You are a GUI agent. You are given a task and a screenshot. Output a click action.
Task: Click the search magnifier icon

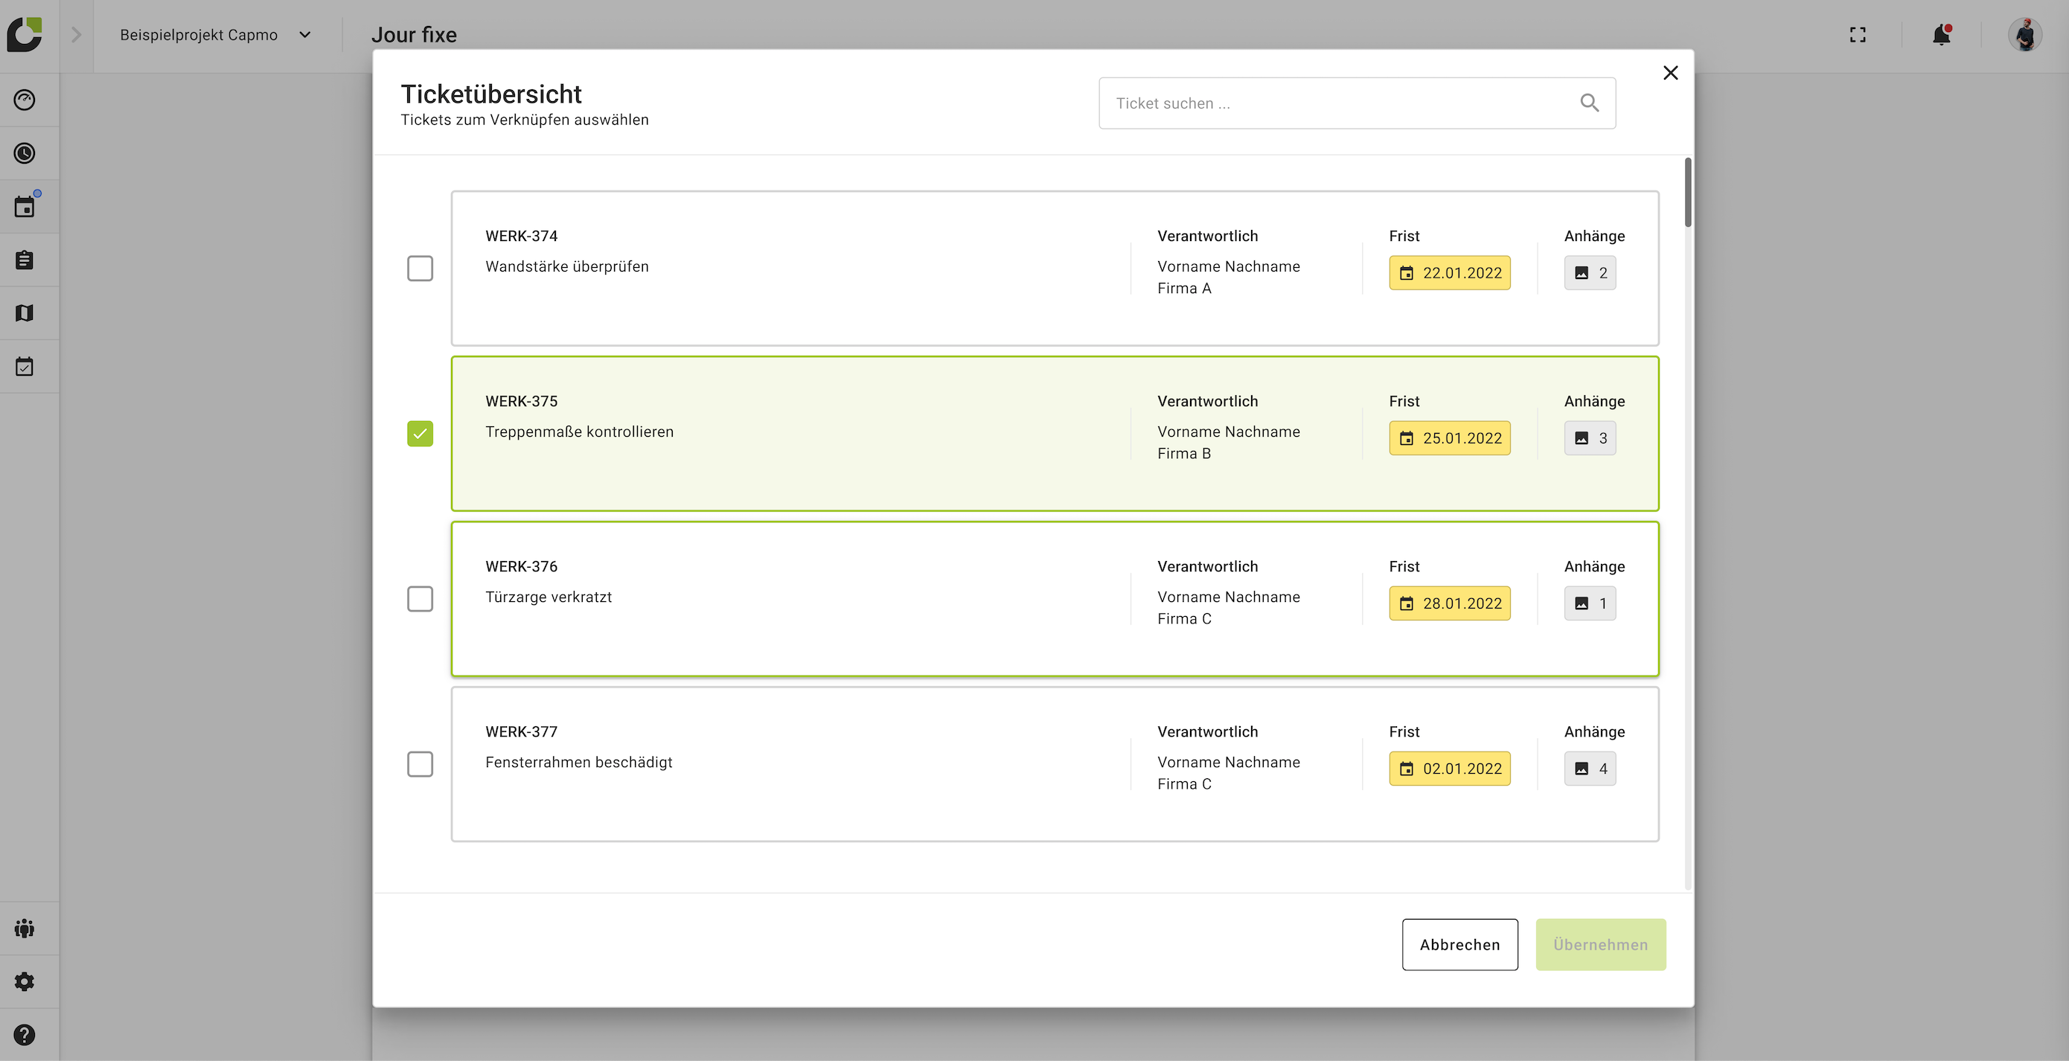(x=1589, y=103)
